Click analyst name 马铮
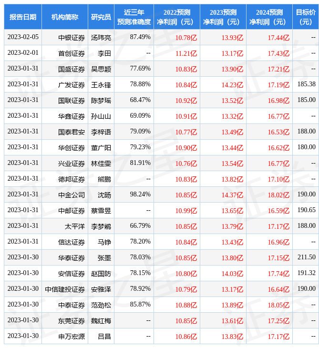 [x=104, y=242]
